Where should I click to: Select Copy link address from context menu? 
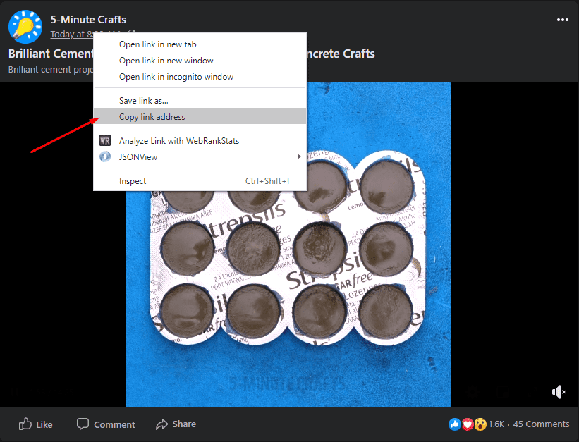click(x=152, y=117)
